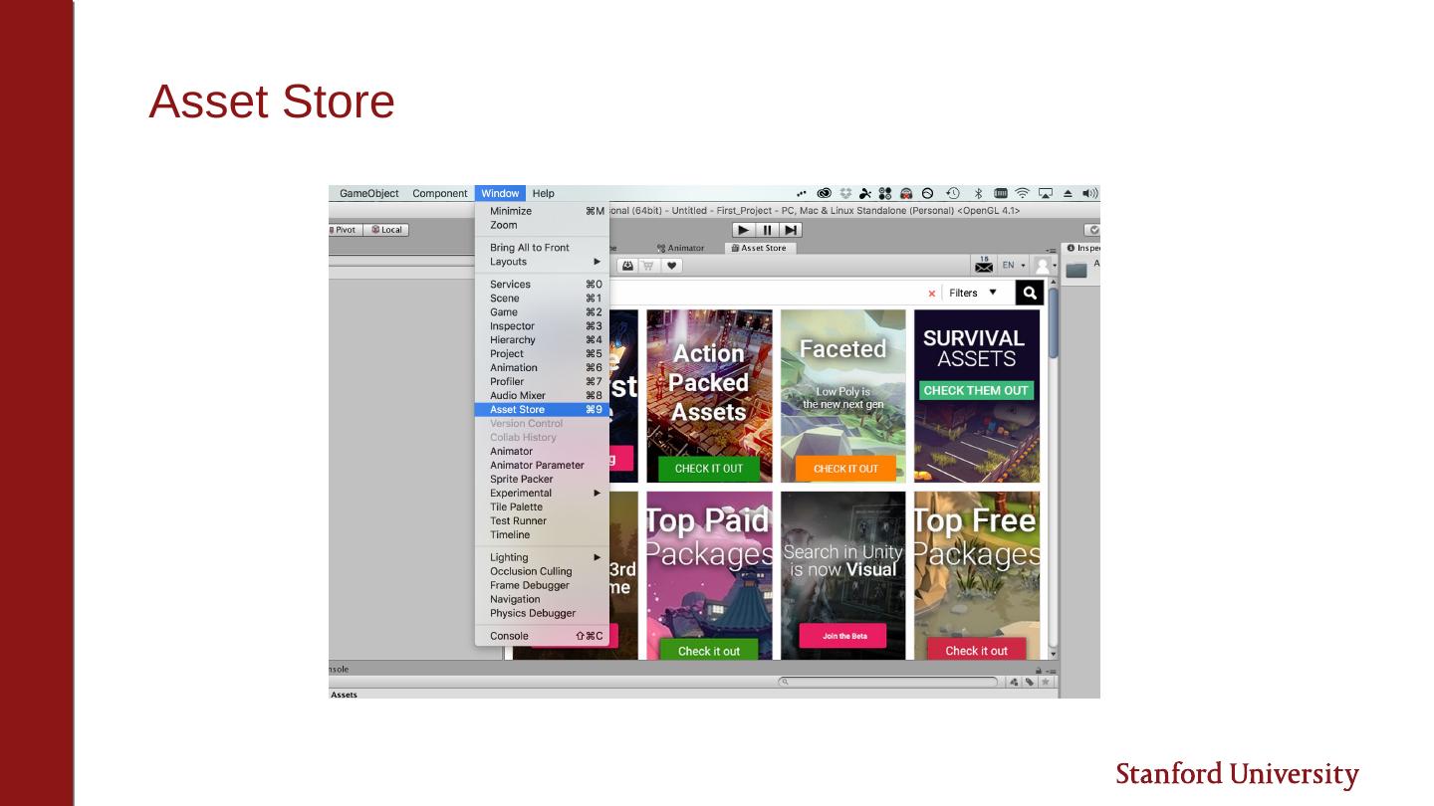Image resolution: width=1434 pixels, height=806 pixels.
Task: Click the favorites star icon
Action: tap(1046, 683)
